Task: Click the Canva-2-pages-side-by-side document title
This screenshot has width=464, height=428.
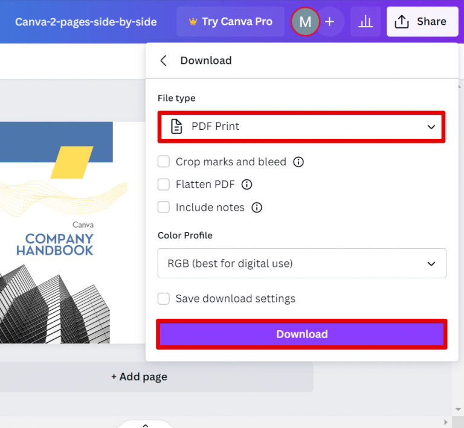Action: (86, 22)
